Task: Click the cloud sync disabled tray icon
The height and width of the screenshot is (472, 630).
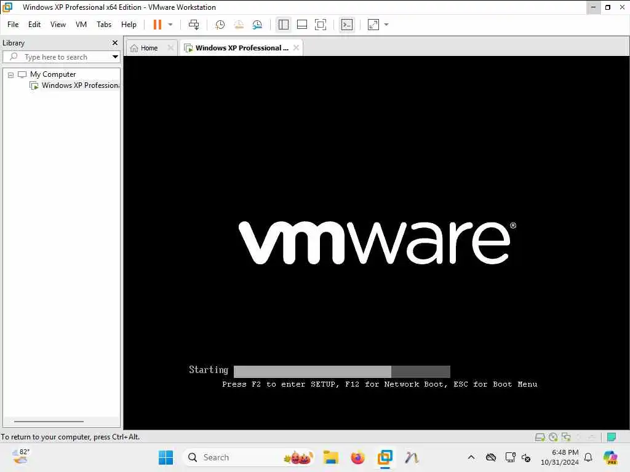Action: click(491, 457)
